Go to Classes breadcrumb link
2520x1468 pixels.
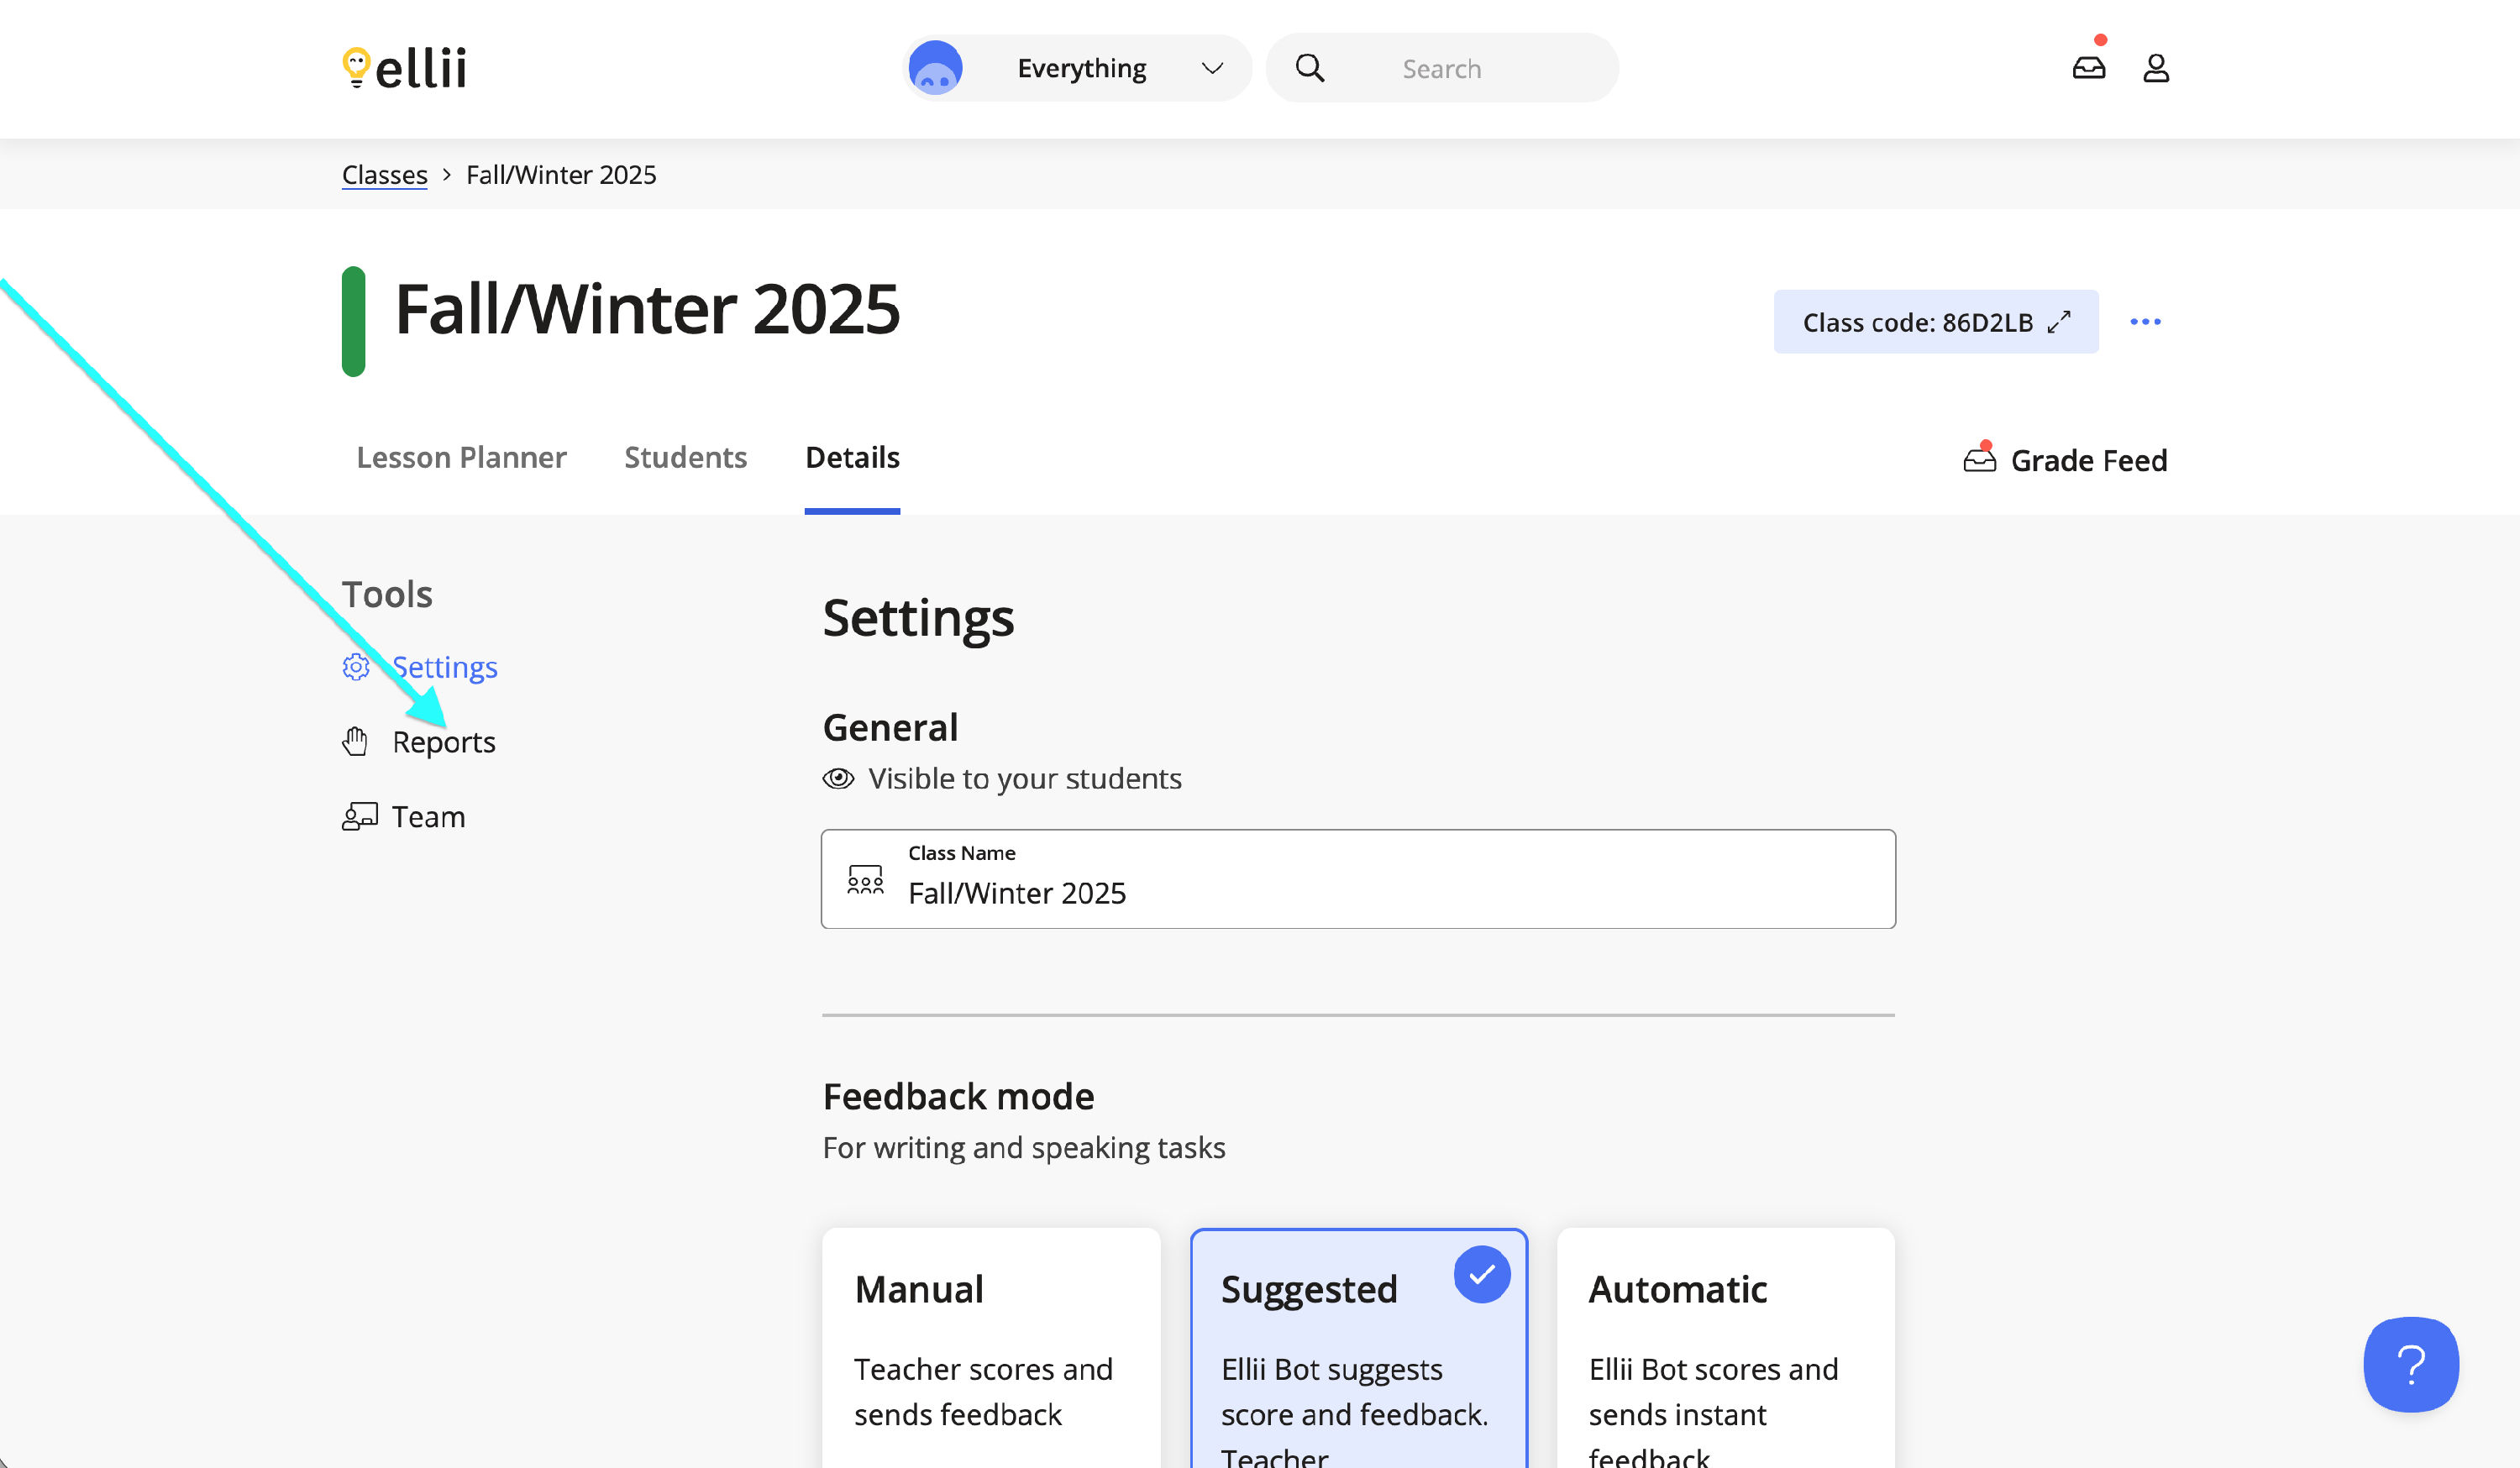pyautogui.click(x=384, y=174)
